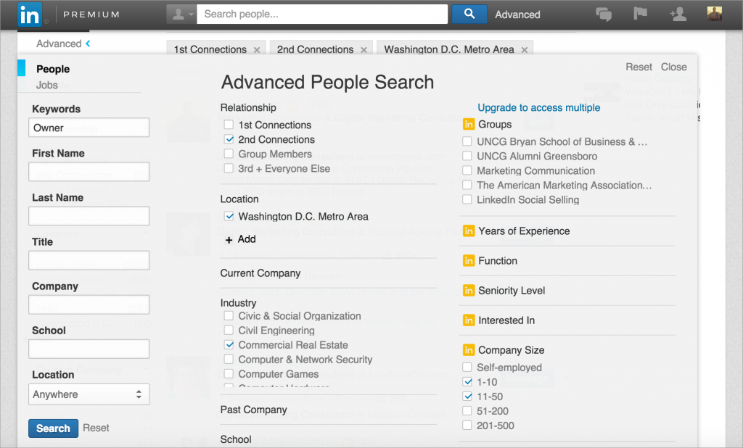The width and height of the screenshot is (743, 448).
Task: Click the add connections person icon
Action: [x=678, y=14]
